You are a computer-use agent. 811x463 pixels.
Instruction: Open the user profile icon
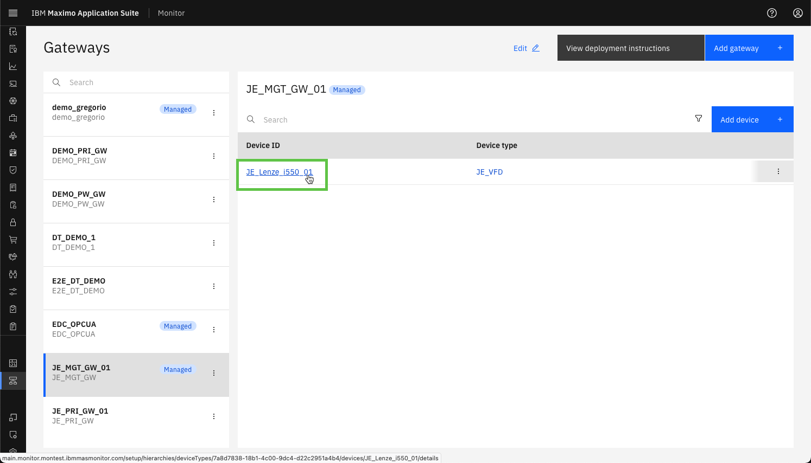pyautogui.click(x=798, y=13)
